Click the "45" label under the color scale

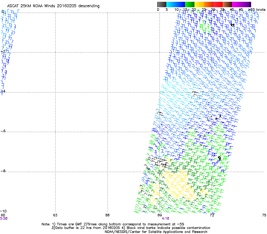point(241,10)
